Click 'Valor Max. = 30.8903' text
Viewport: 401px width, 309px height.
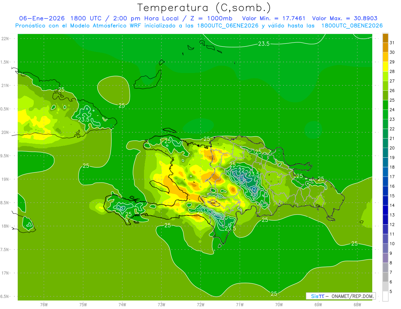tap(345, 18)
